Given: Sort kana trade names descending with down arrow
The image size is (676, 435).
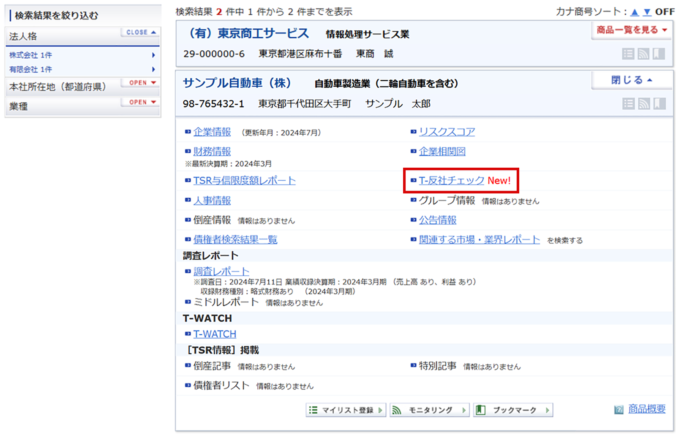Looking at the screenshot, I should click(647, 12).
